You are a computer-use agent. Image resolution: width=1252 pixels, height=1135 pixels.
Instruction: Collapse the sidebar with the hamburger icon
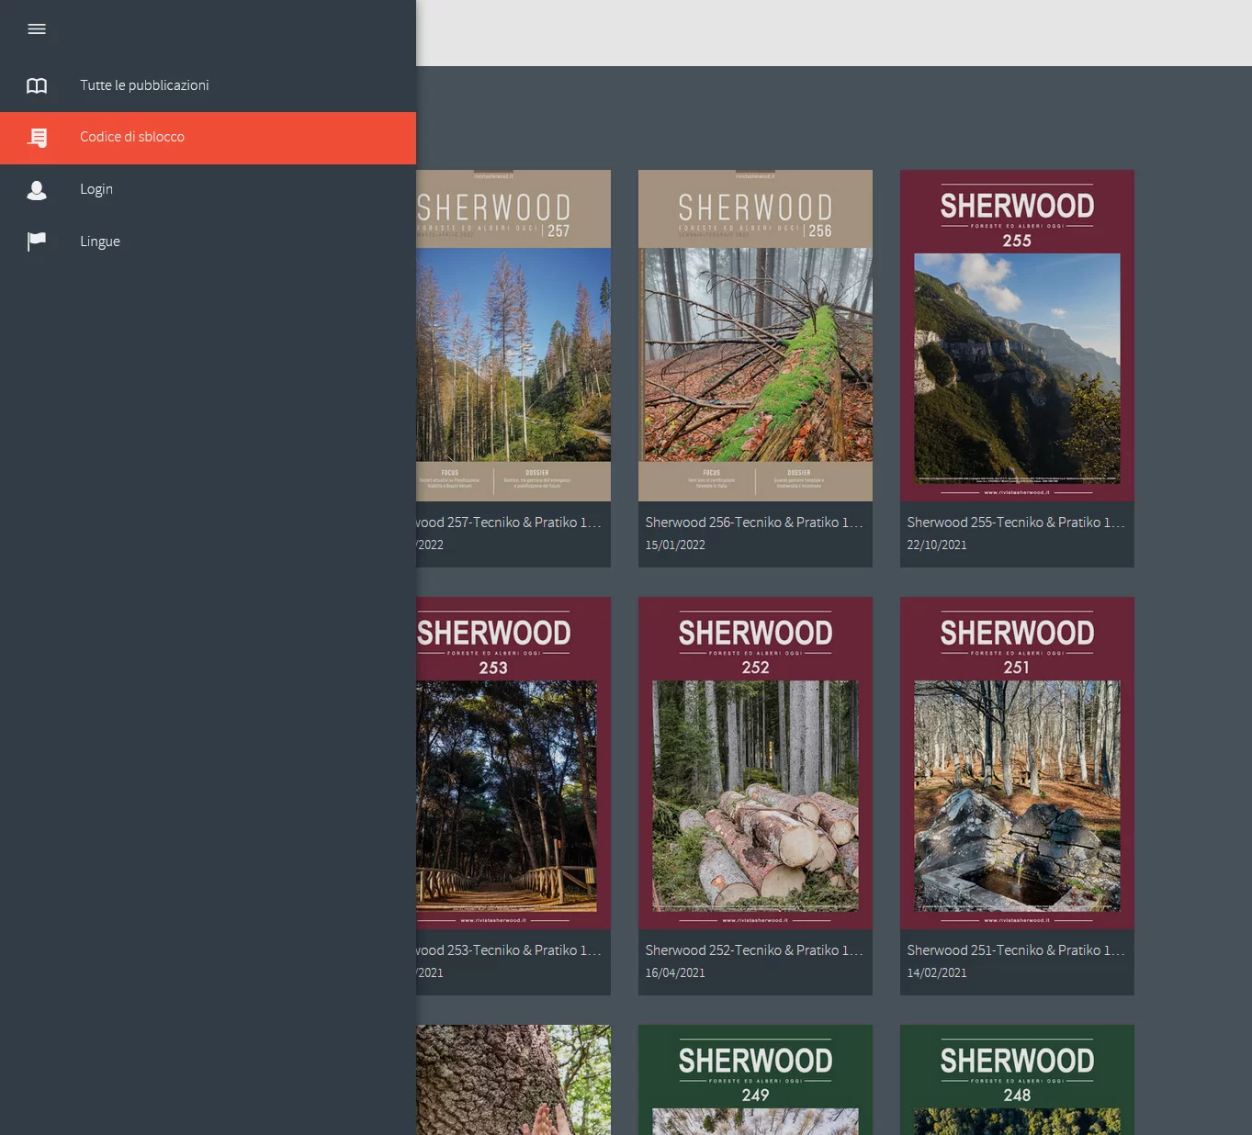37,29
